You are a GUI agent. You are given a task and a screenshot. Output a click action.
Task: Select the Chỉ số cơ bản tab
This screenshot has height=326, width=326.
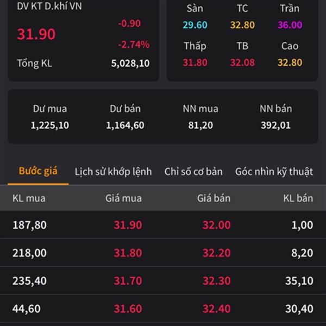tap(193, 172)
